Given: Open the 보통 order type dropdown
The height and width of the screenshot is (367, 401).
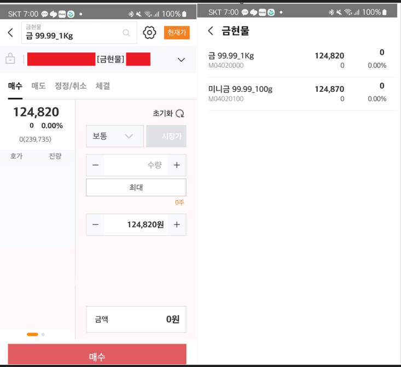Looking at the screenshot, I should tap(115, 136).
